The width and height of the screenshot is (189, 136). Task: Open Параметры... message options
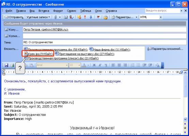point(122,17)
